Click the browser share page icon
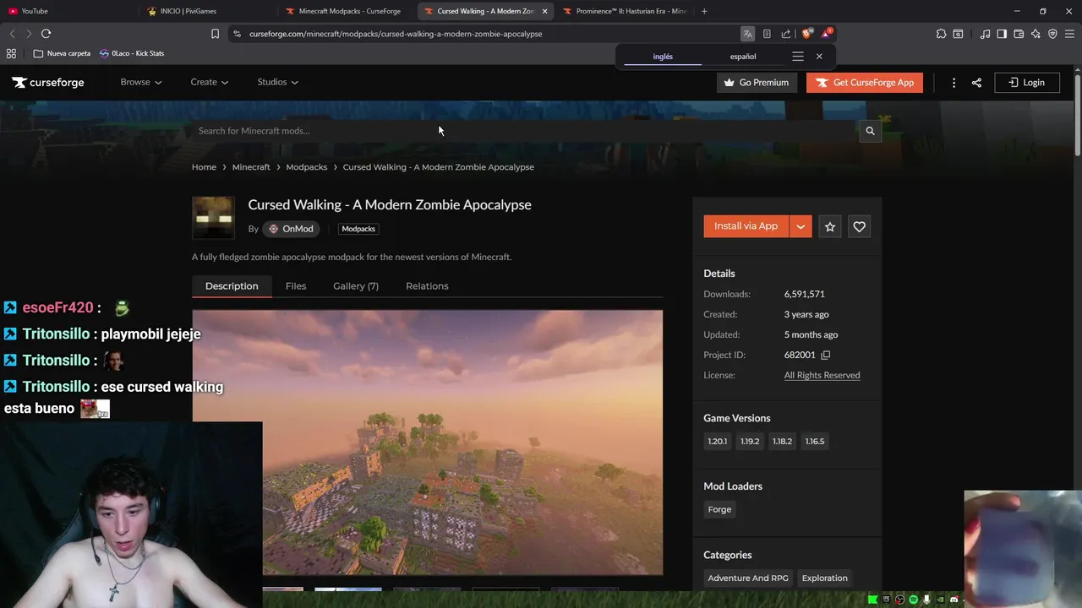The width and height of the screenshot is (1082, 608). pyautogui.click(x=786, y=34)
